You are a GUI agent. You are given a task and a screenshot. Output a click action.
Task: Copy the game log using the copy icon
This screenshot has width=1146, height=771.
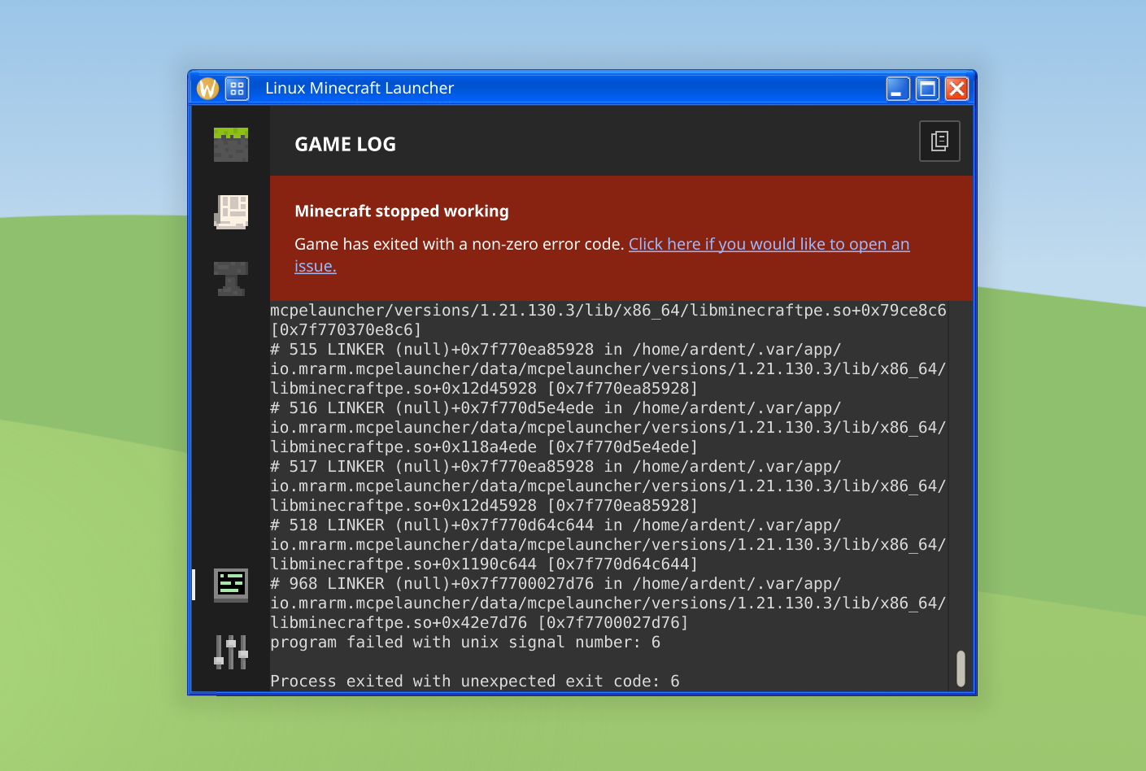click(939, 141)
